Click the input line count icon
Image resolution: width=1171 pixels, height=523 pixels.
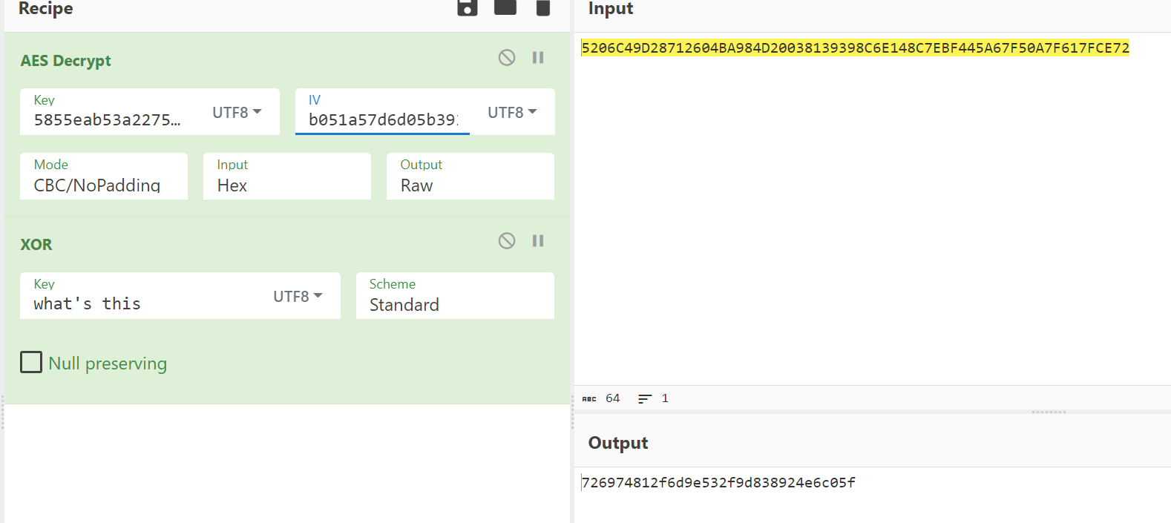pos(645,399)
